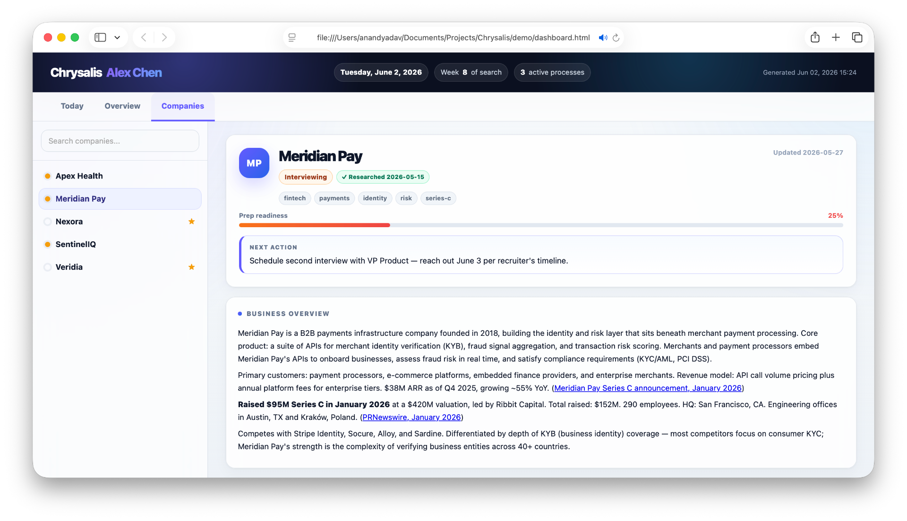Open the sidebar options dropdown chevron
Screen dimensions: 907x521
coord(117,37)
